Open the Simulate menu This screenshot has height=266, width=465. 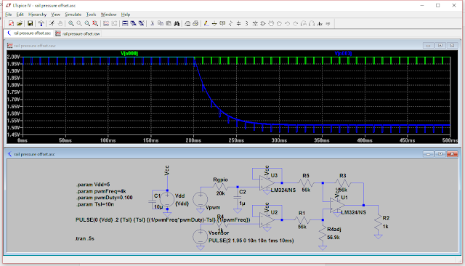73,15
